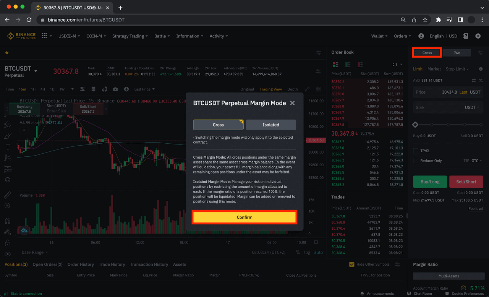The height and width of the screenshot is (297, 489).
Task: Select the Text drawing tool
Action: (8, 147)
